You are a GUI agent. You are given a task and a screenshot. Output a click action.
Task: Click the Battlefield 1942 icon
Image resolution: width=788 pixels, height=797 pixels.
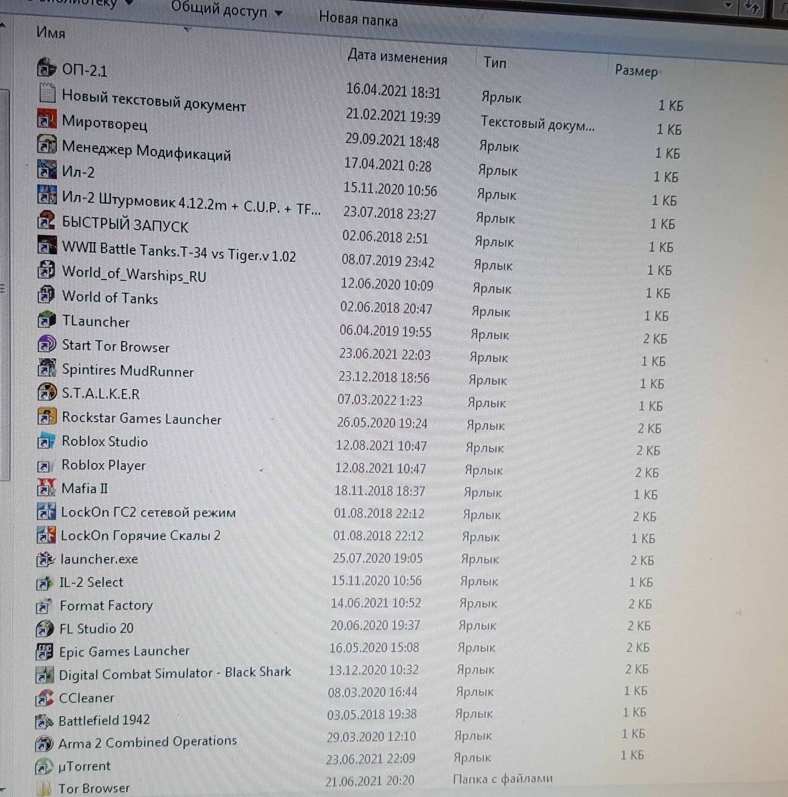tap(44, 721)
